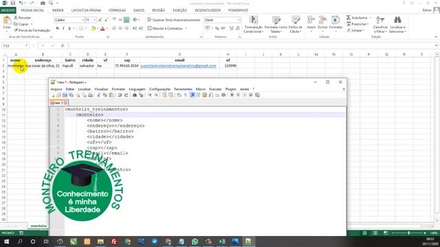This screenshot has width=440, height=247.
Task: Save workbook via Quick Access icon
Action: point(13,3)
